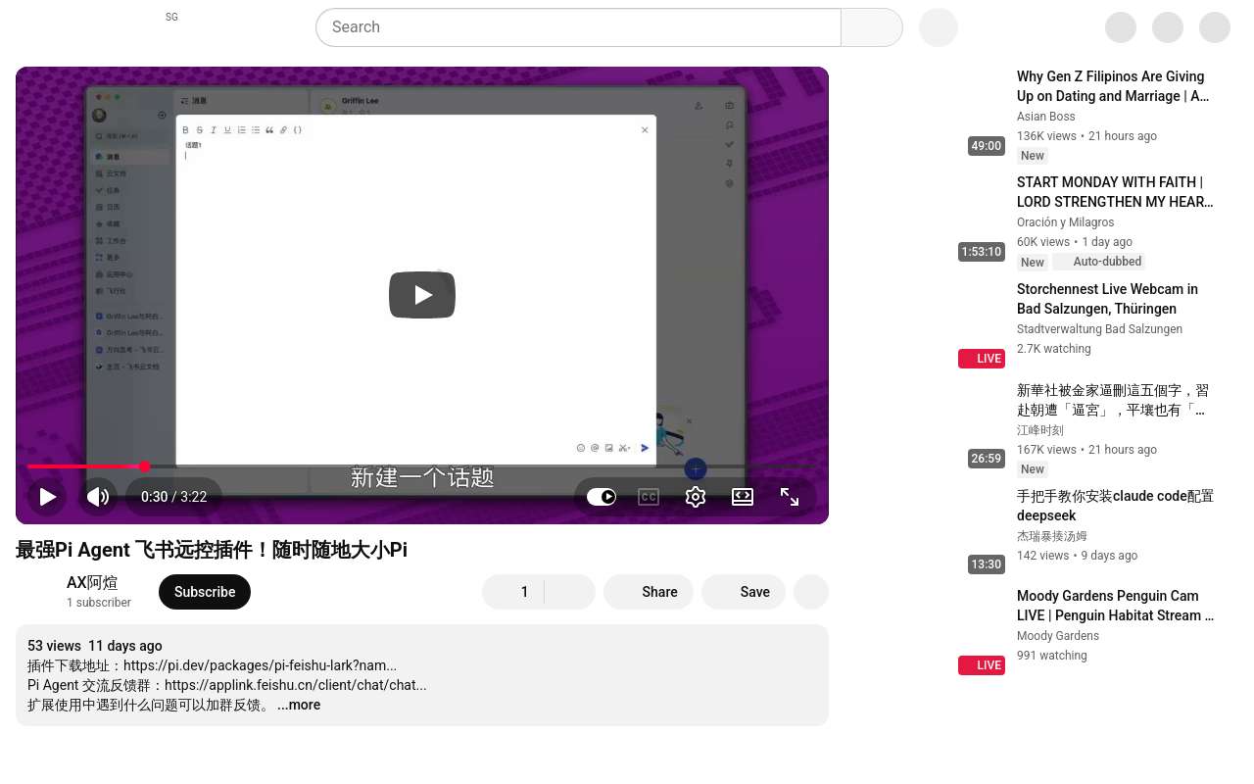The width and height of the screenshot is (1254, 784).
Task: Open the 新華社被金家逼刪這五個字 video
Action: tap(1113, 400)
